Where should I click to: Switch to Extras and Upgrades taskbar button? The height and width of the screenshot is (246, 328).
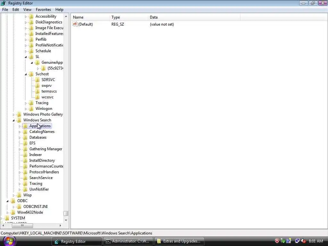tap(179, 242)
